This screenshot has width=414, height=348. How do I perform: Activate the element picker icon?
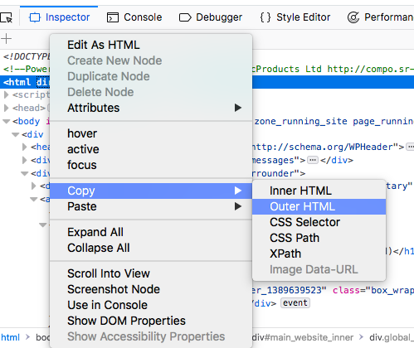coord(6,17)
